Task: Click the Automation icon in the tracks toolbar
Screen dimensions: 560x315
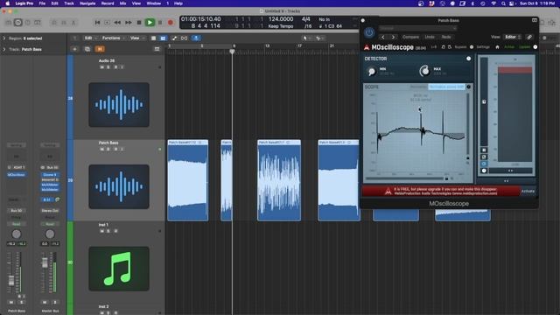Action: pyautogui.click(x=174, y=38)
